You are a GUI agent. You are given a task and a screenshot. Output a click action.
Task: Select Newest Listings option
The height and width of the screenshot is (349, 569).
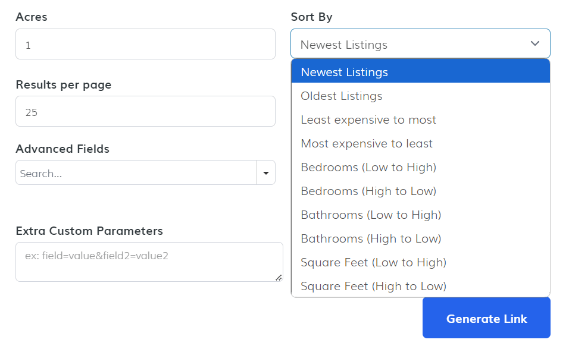point(420,72)
